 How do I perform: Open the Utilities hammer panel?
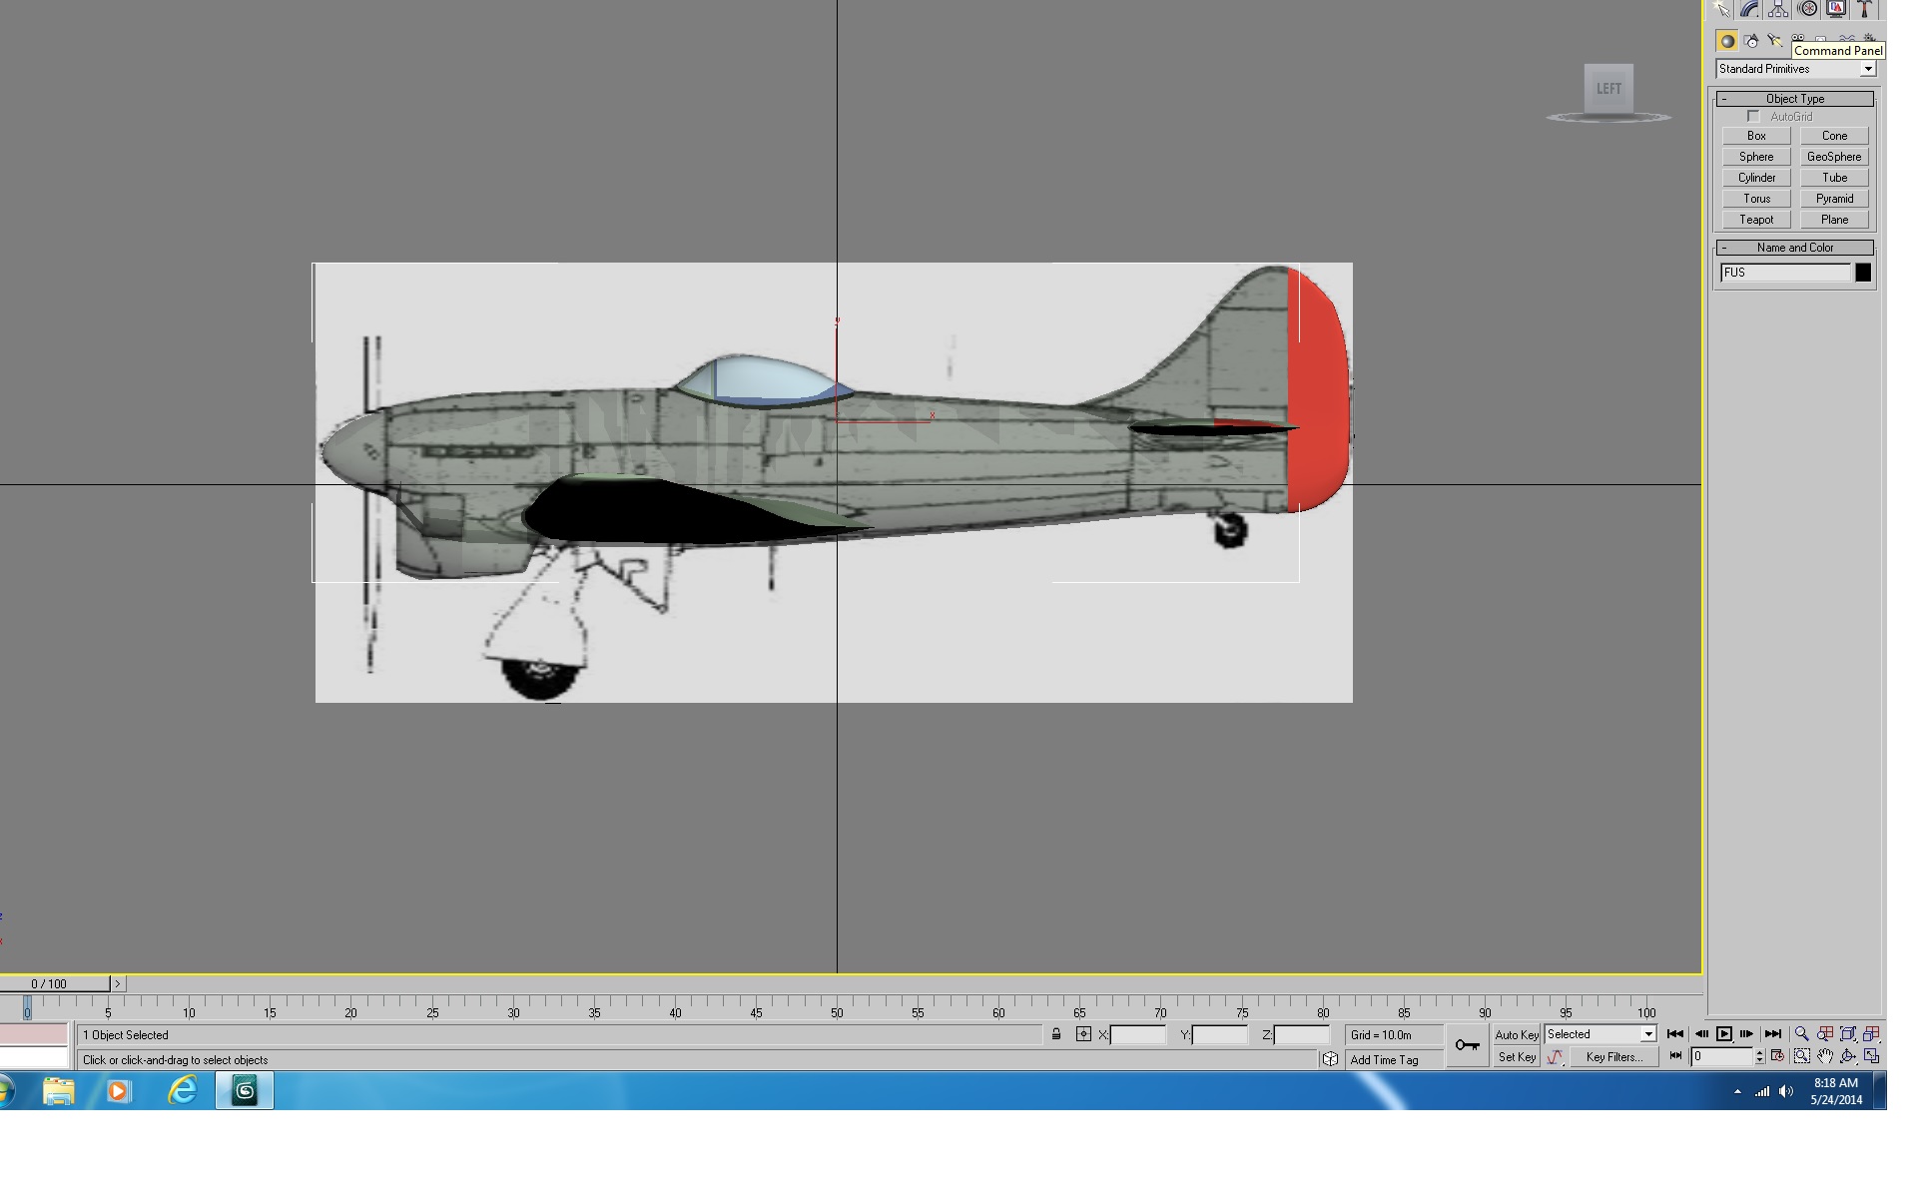click(x=1864, y=9)
